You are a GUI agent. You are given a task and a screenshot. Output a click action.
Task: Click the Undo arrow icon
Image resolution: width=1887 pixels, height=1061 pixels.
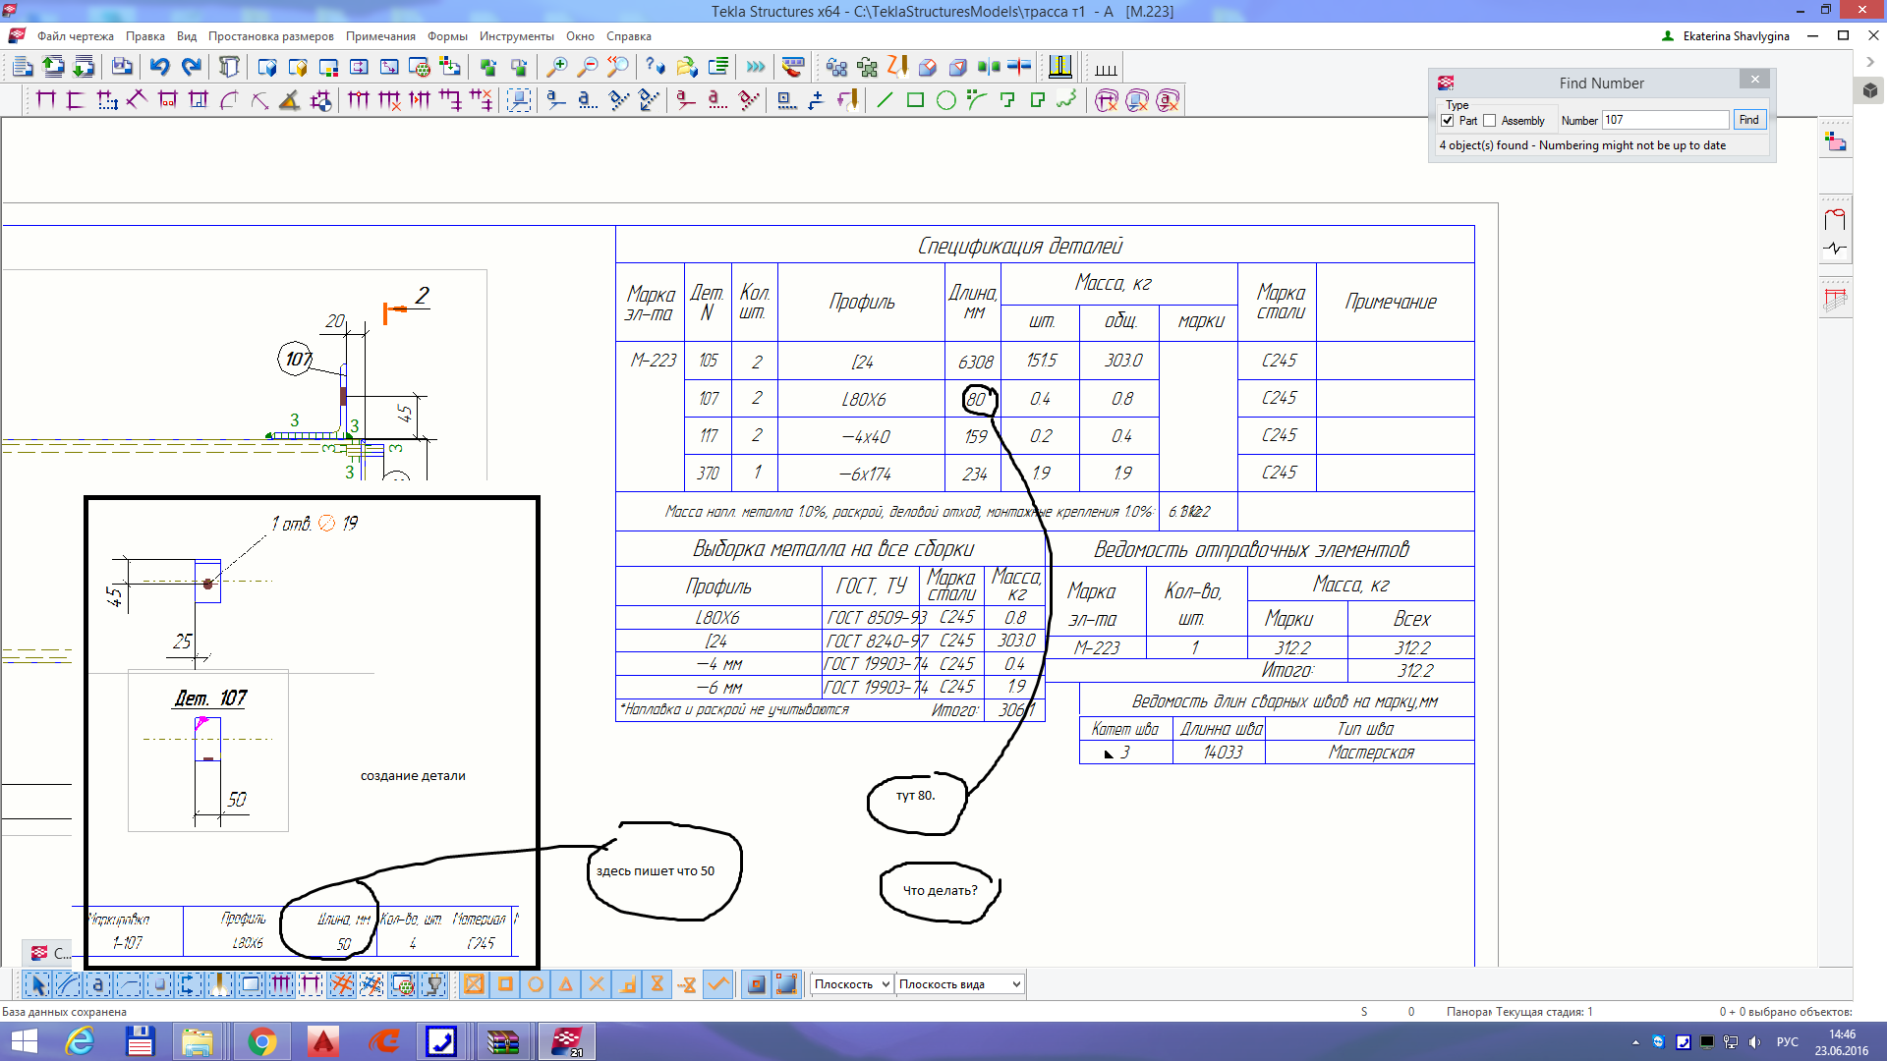[159, 67]
